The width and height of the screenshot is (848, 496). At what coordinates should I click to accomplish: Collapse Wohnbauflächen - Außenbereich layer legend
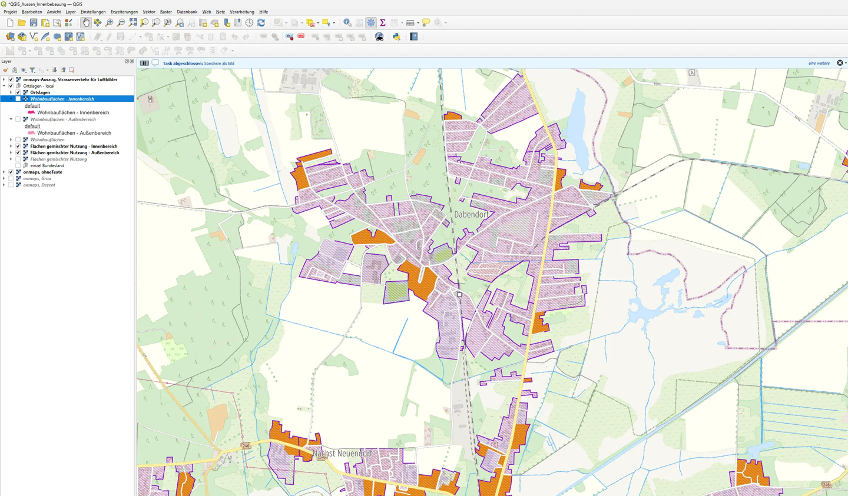click(11, 119)
